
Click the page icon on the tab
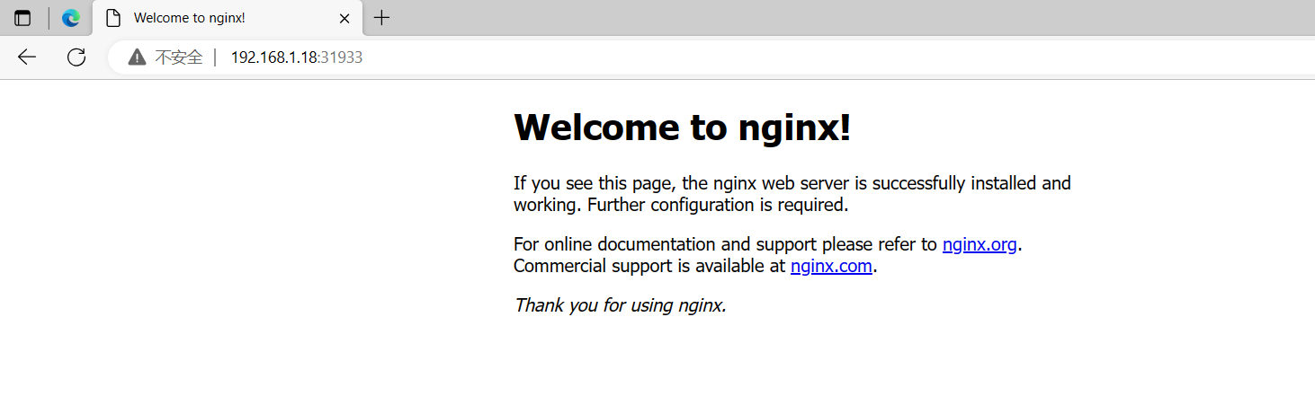[113, 18]
